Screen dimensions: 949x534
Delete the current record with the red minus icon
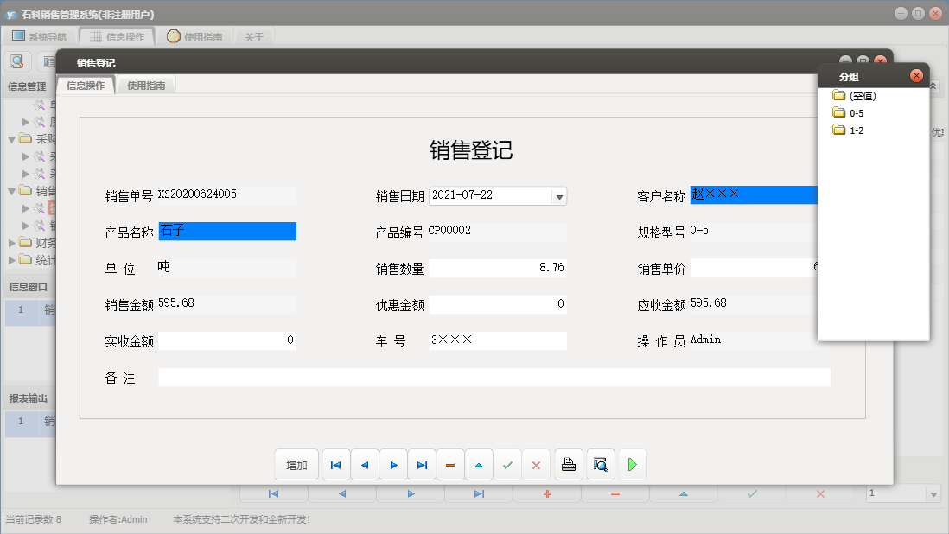tap(450, 464)
